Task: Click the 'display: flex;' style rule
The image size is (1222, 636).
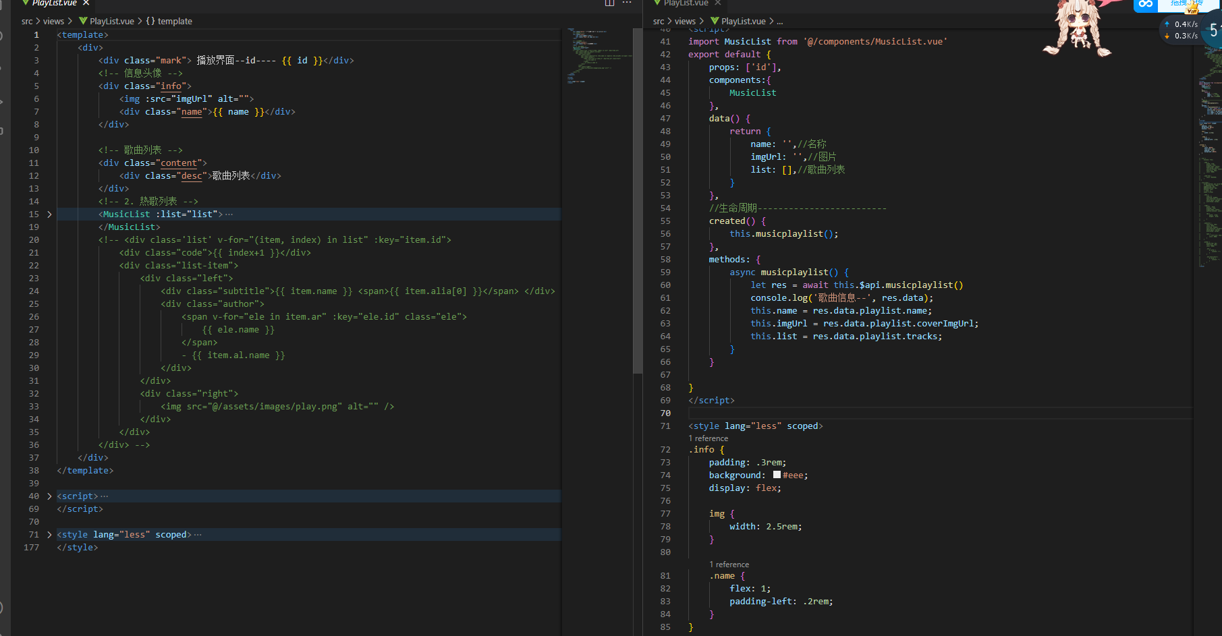Action: [x=745, y=488]
